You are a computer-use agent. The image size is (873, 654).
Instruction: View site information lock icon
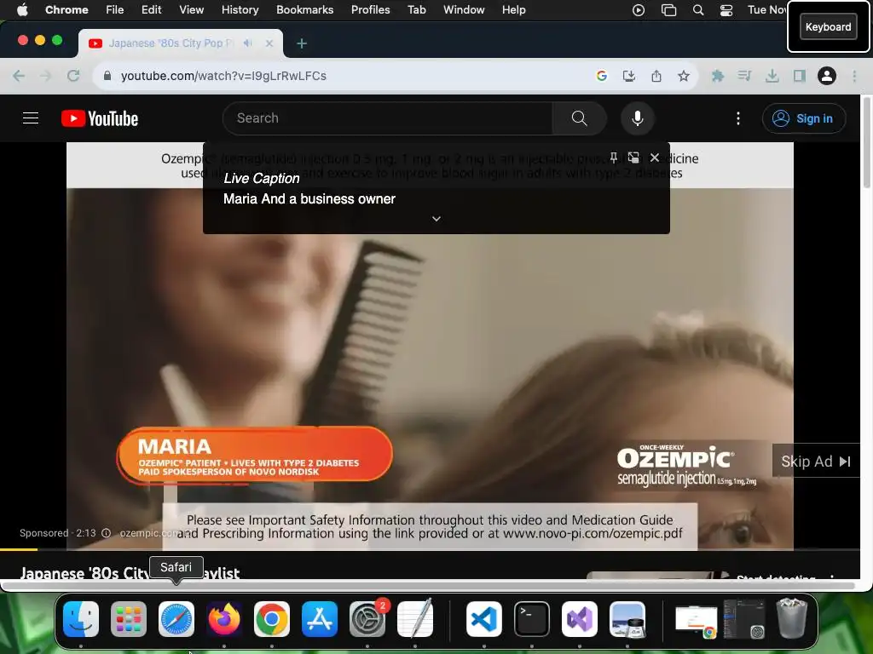point(107,76)
